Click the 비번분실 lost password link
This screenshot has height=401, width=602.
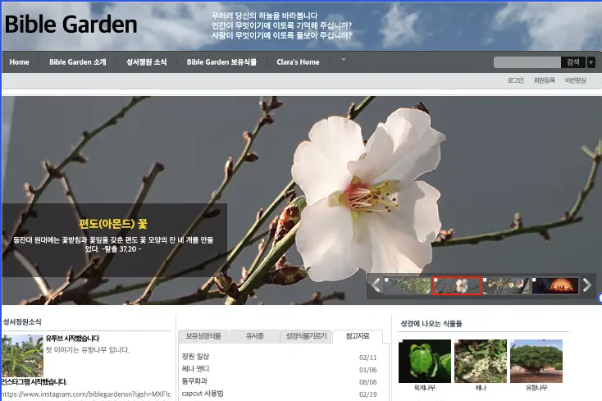coord(576,80)
